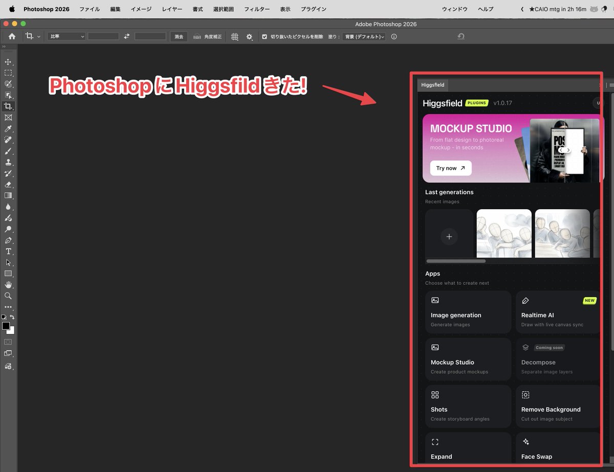Open the フィルター menu
The width and height of the screenshot is (614, 472).
[x=257, y=9]
